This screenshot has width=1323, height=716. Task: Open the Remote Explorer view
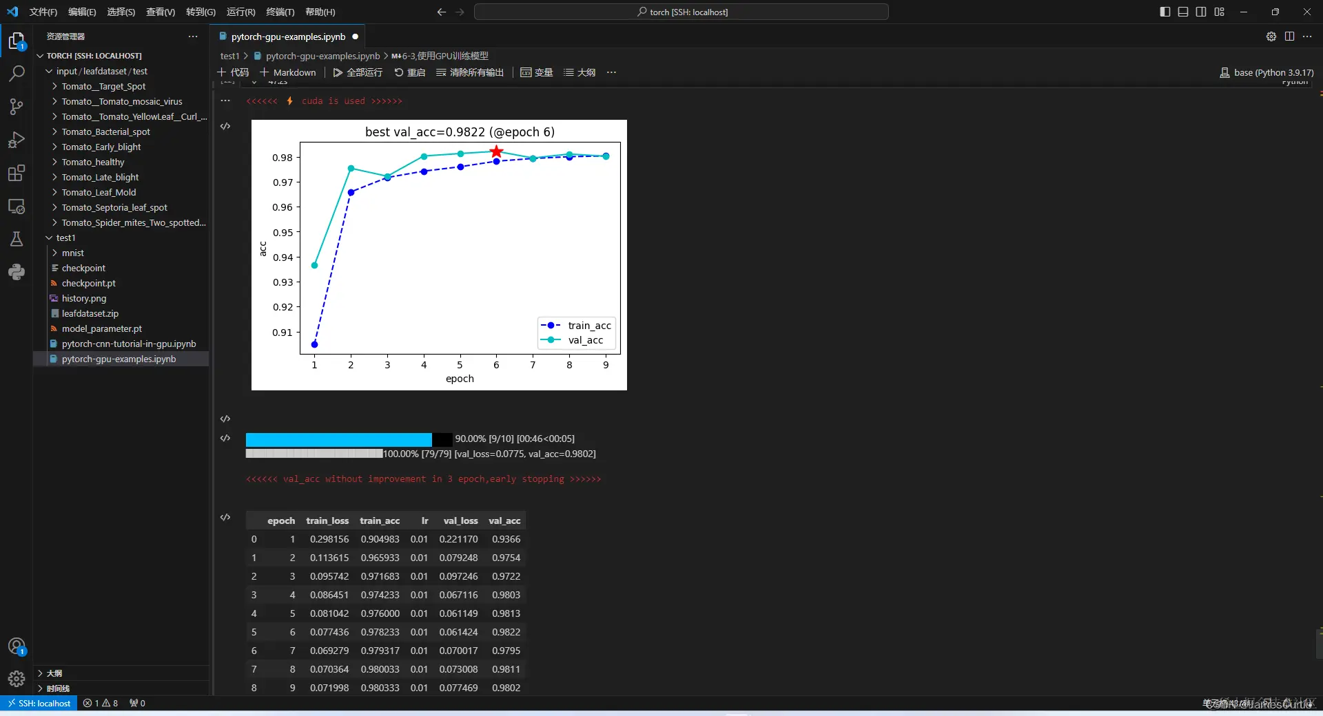17,206
